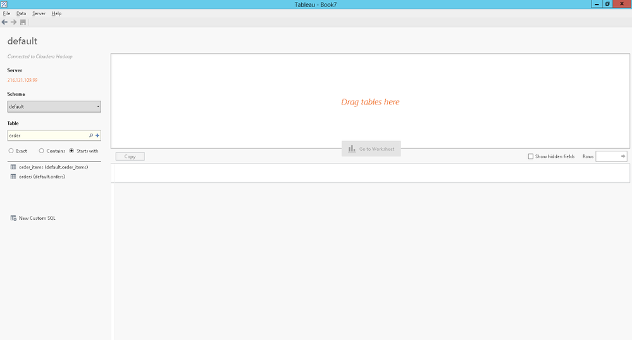Click the save disk toolbar icon
The height and width of the screenshot is (340, 632).
(x=23, y=22)
